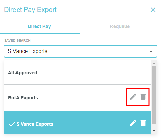The image size is (161, 138).
Task: Click the checkmark beside S Vance Exports
Action: [12, 124]
